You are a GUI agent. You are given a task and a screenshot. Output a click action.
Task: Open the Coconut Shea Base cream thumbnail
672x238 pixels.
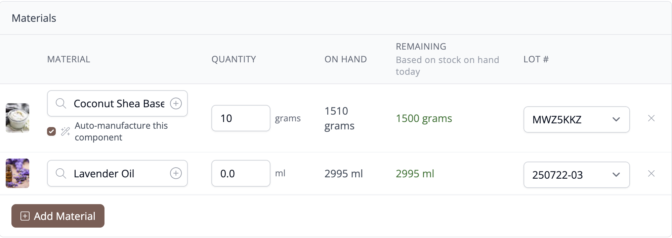17,118
